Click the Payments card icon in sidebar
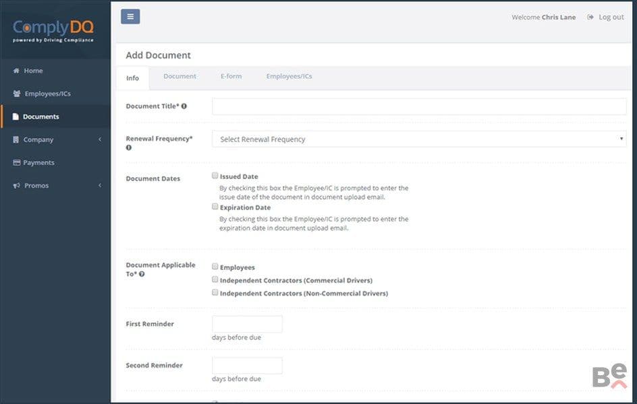The image size is (637, 404). coord(17,162)
